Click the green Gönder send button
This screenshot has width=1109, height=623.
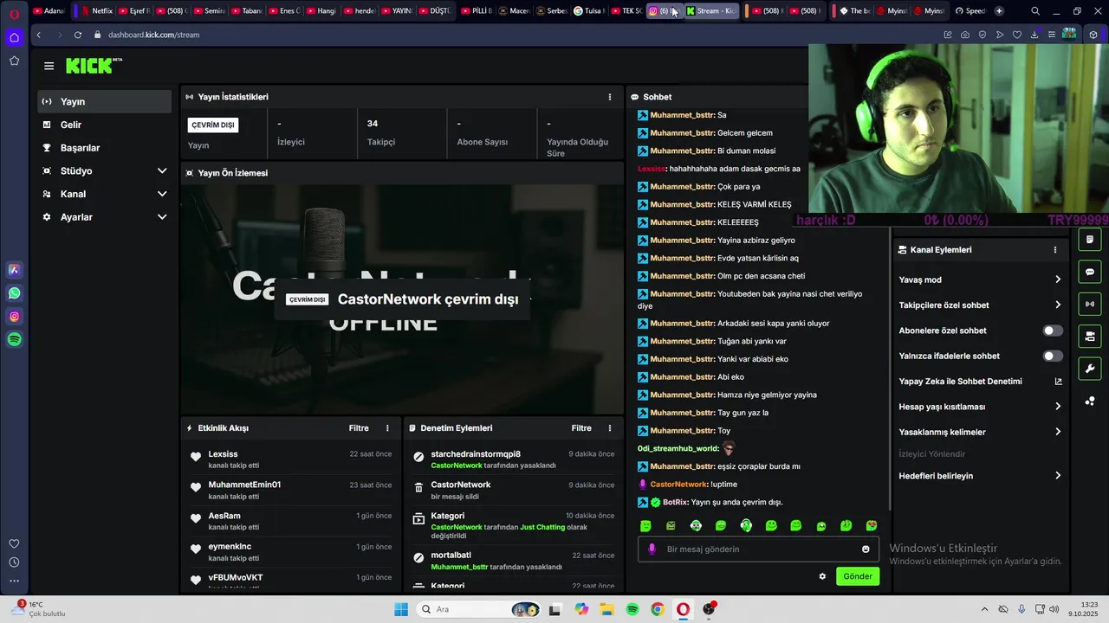tap(858, 576)
